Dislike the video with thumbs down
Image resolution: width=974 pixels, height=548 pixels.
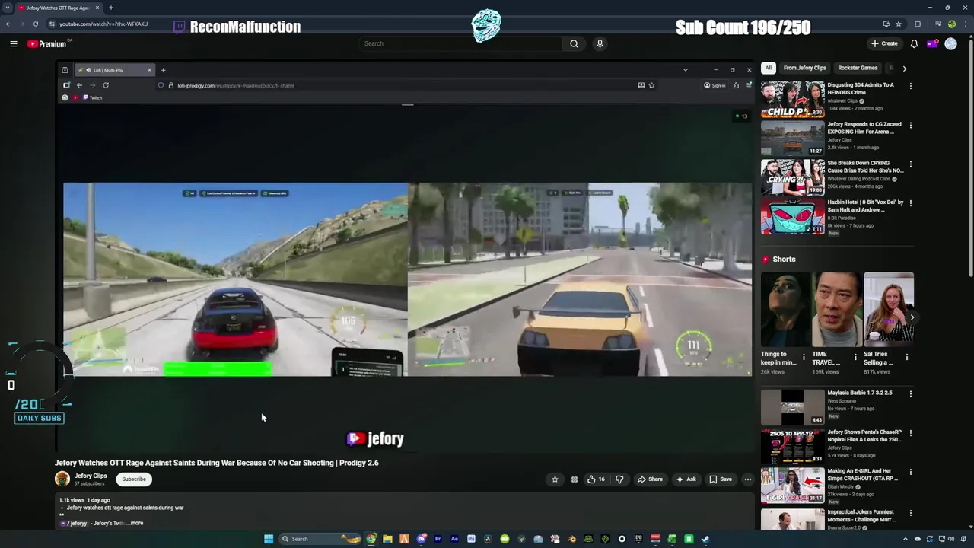619,479
